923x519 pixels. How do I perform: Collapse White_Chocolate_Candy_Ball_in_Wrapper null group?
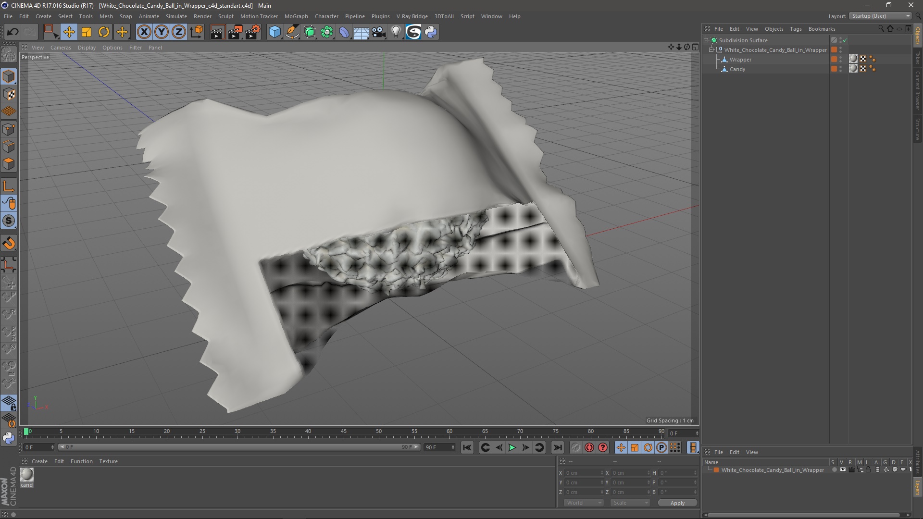pyautogui.click(x=711, y=50)
